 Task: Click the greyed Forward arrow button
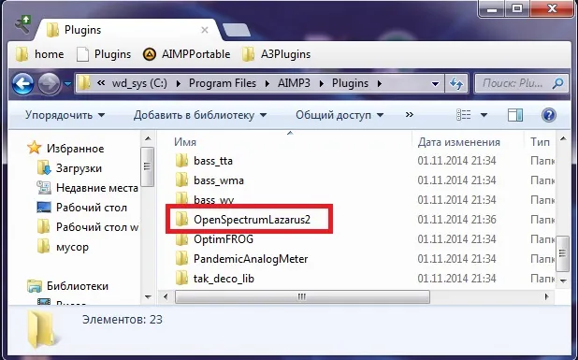pyautogui.click(x=49, y=83)
